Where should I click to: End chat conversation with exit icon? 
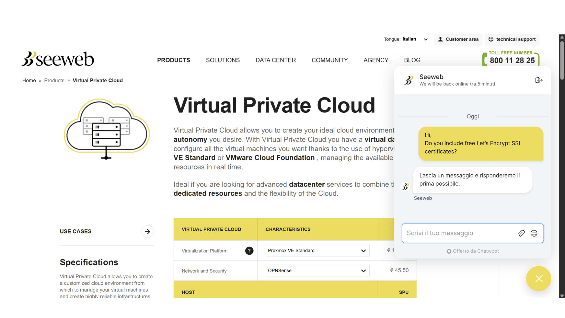(x=539, y=80)
